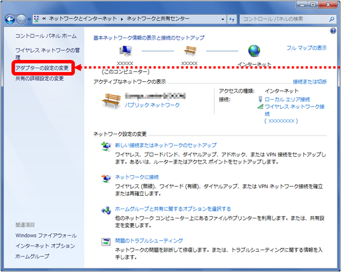This screenshot has height=272, width=341.
Task: Open the address bar history dropdown
Action: 223,19
